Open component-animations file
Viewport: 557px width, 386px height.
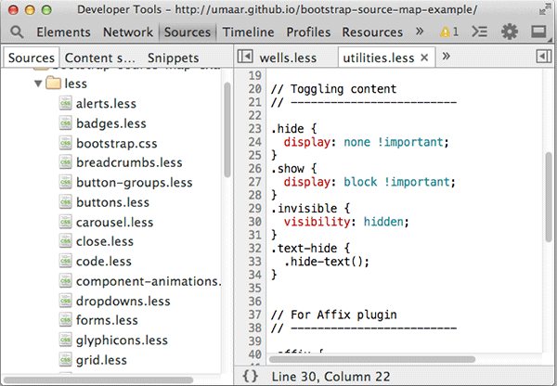pyautogui.click(x=149, y=281)
